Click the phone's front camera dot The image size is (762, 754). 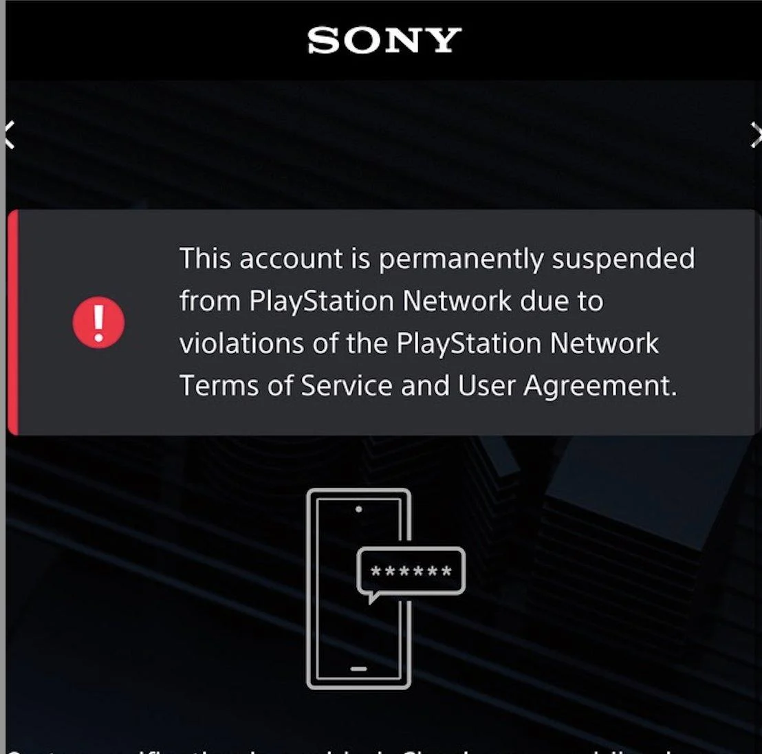358,509
